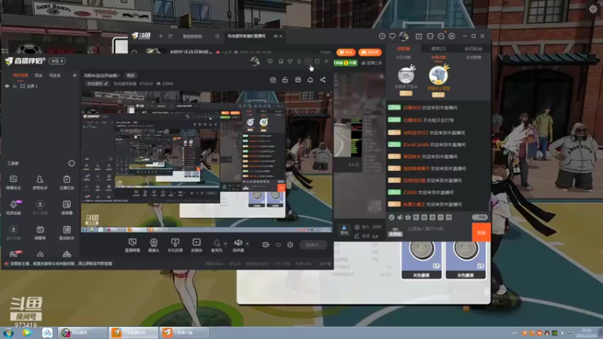Click share icon in companion header

coord(323,80)
